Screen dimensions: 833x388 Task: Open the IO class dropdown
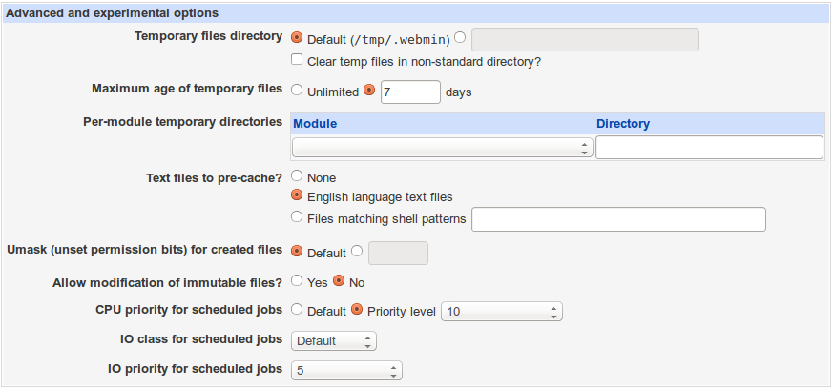[x=334, y=340]
